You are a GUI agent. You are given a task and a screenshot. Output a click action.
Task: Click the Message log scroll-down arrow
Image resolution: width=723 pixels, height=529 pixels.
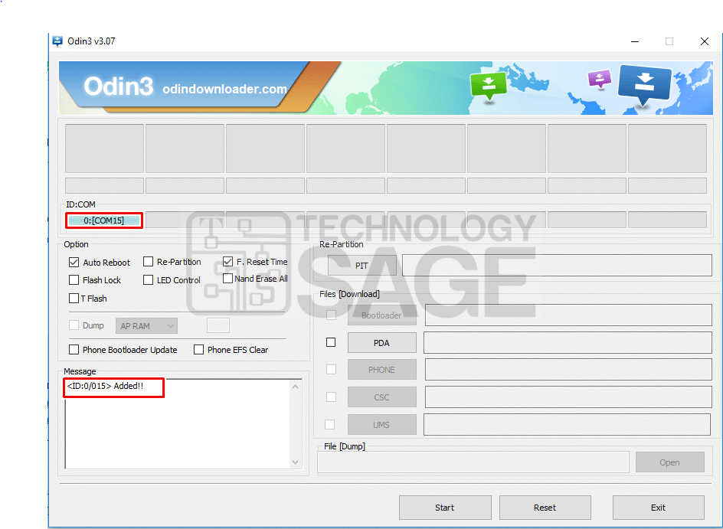tap(295, 462)
